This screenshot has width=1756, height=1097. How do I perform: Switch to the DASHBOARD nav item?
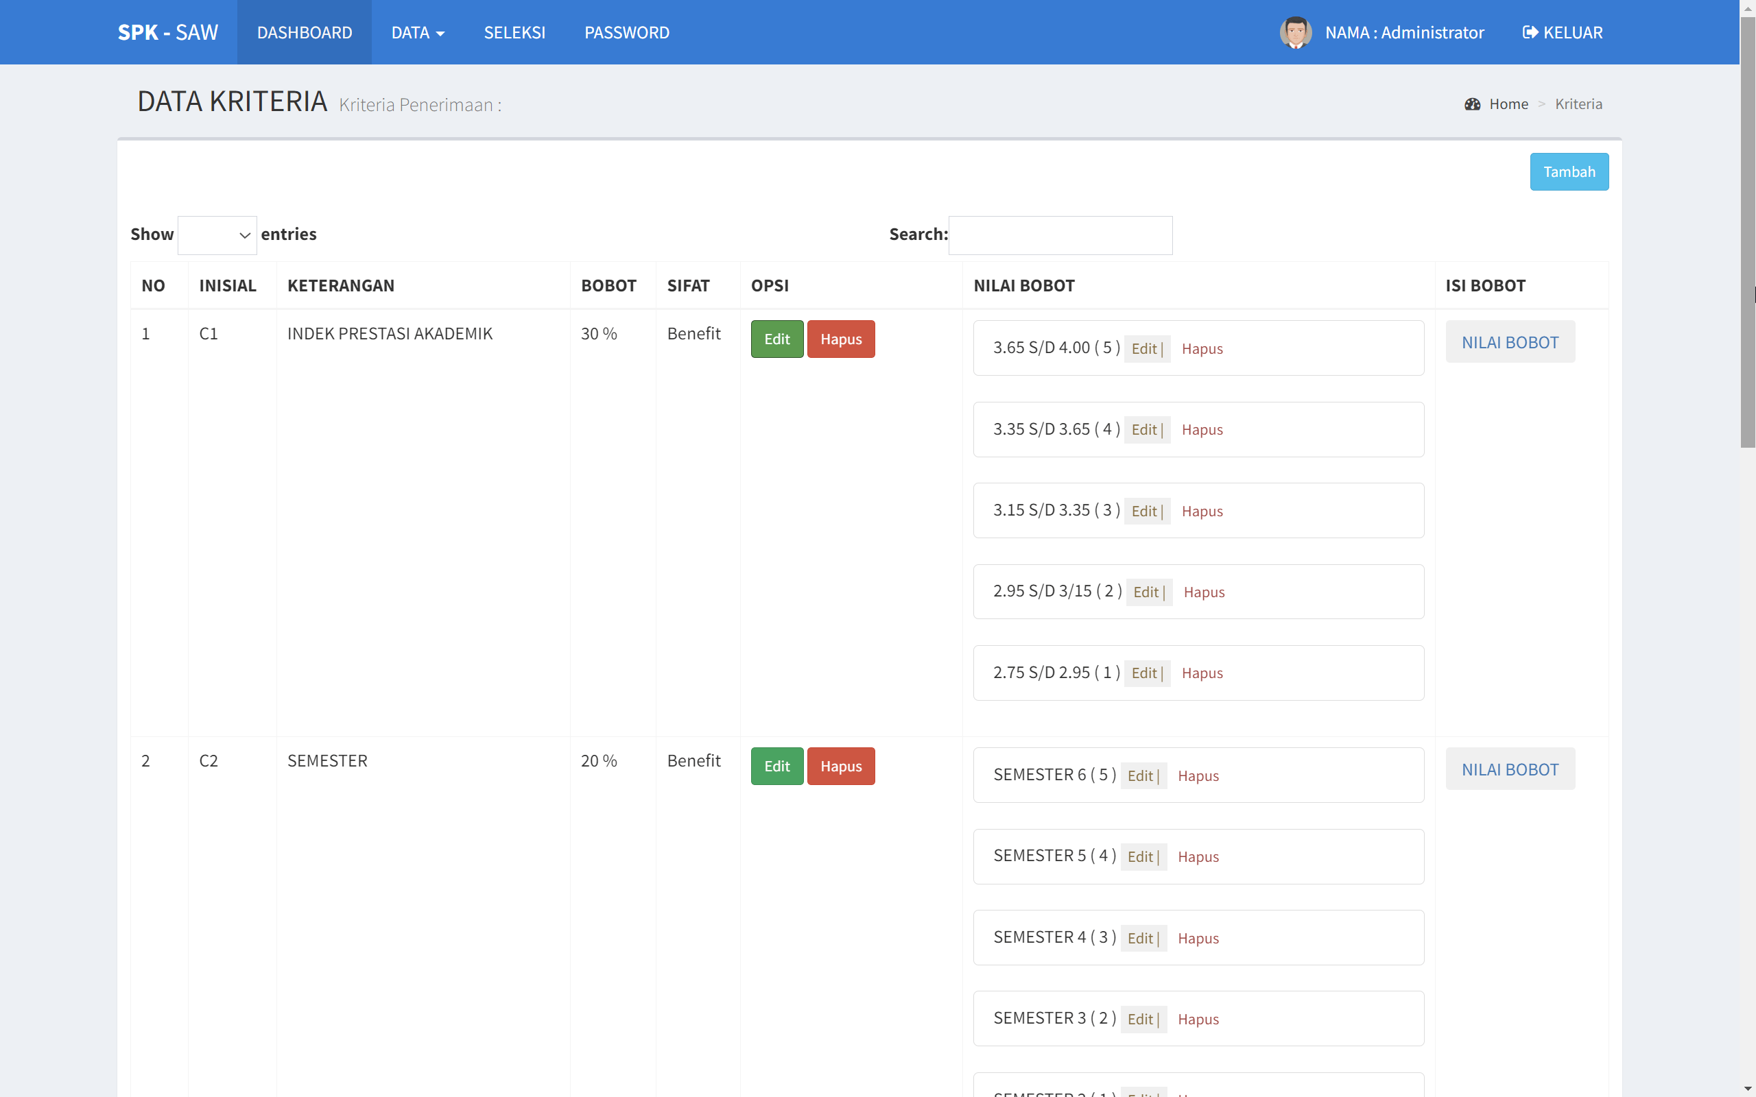coord(304,32)
